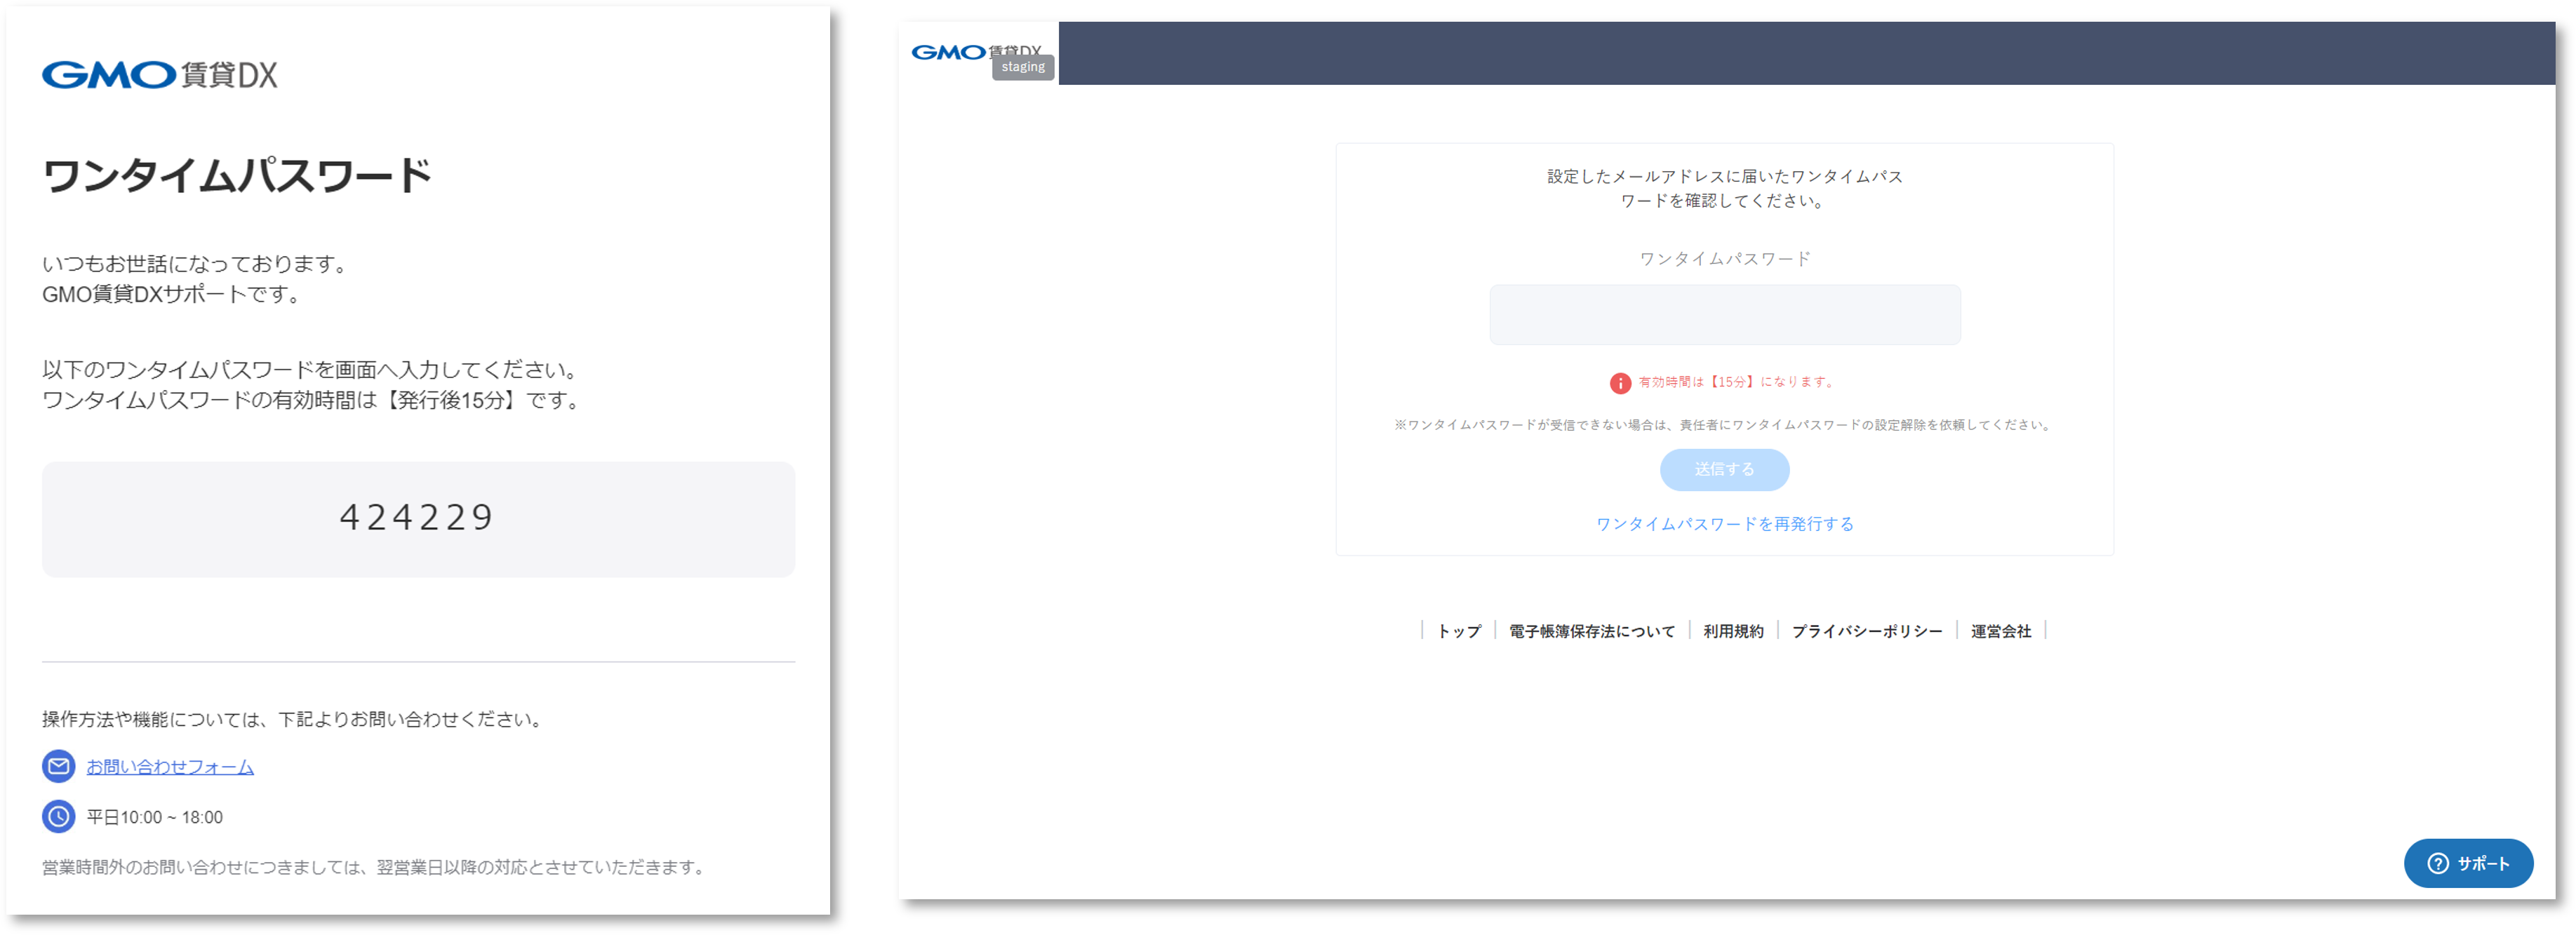Open the 利用規約 footer link
Screen dimensions: 2576x935
point(1733,631)
